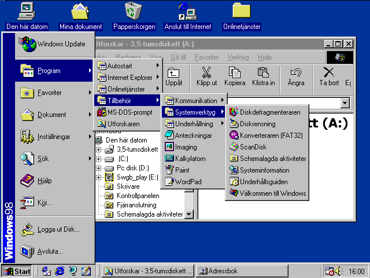Launch Kalkylatorn calculator
The height and width of the screenshot is (278, 370).
(x=194, y=158)
